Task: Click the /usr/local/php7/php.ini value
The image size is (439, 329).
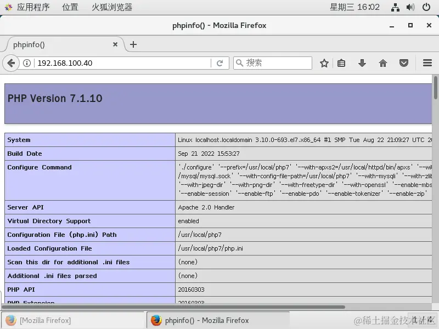Action: (x=211, y=248)
